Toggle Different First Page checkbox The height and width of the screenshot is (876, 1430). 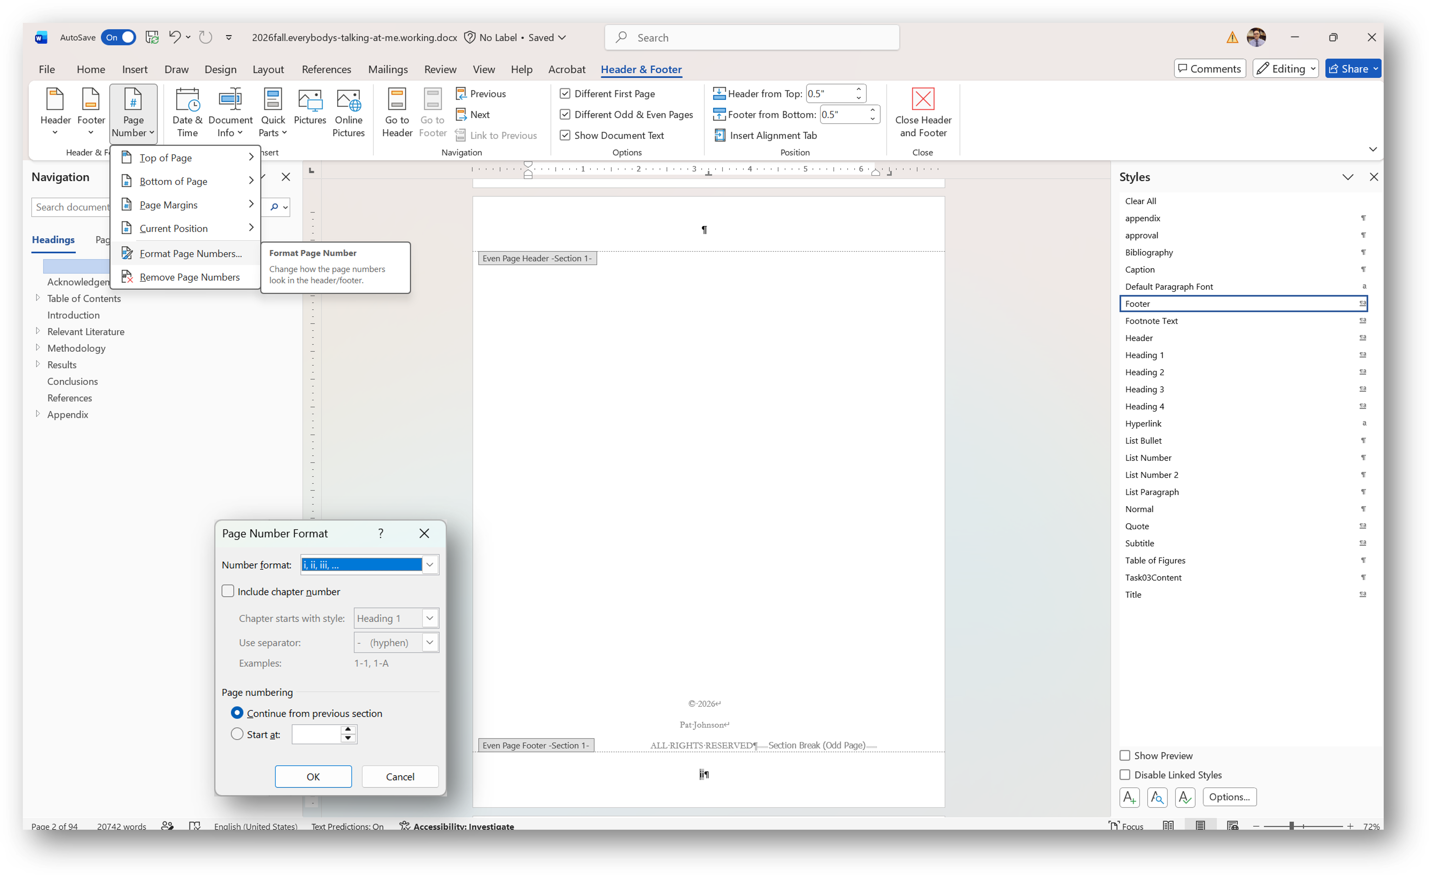point(565,93)
